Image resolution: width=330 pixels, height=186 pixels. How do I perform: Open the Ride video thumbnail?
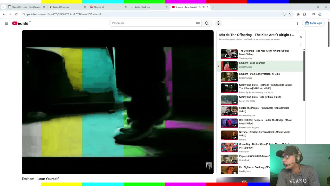point(229,100)
